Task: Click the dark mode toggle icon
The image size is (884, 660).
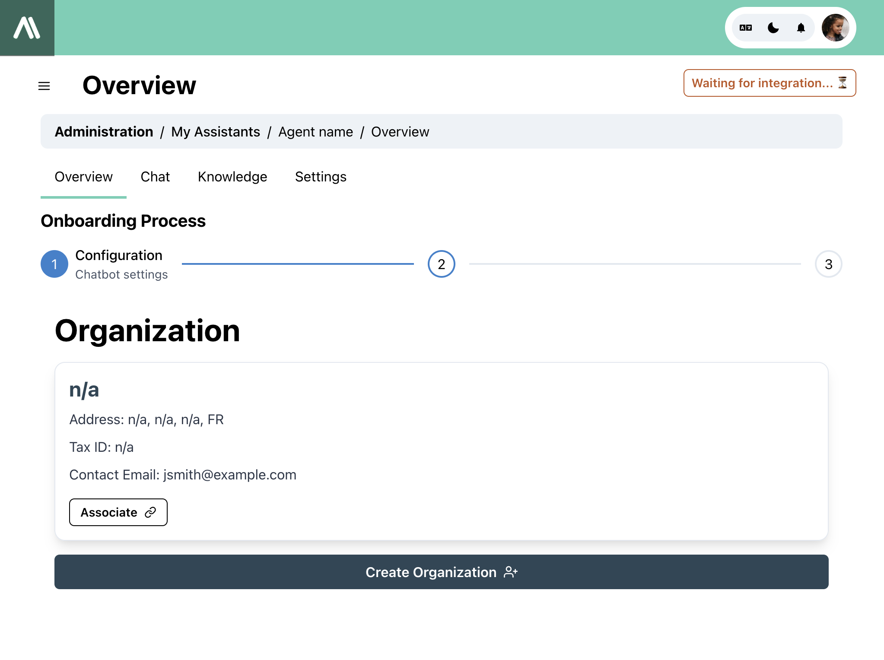Action: click(774, 28)
